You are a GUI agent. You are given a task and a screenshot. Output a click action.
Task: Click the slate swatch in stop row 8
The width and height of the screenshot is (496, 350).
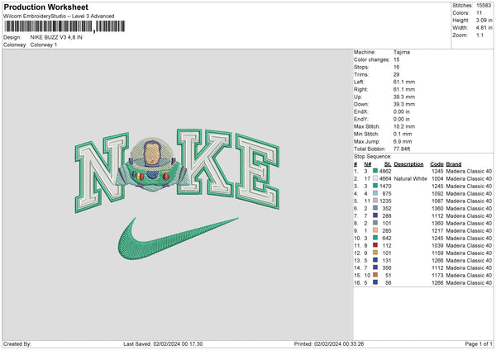pyautogui.click(x=375, y=223)
